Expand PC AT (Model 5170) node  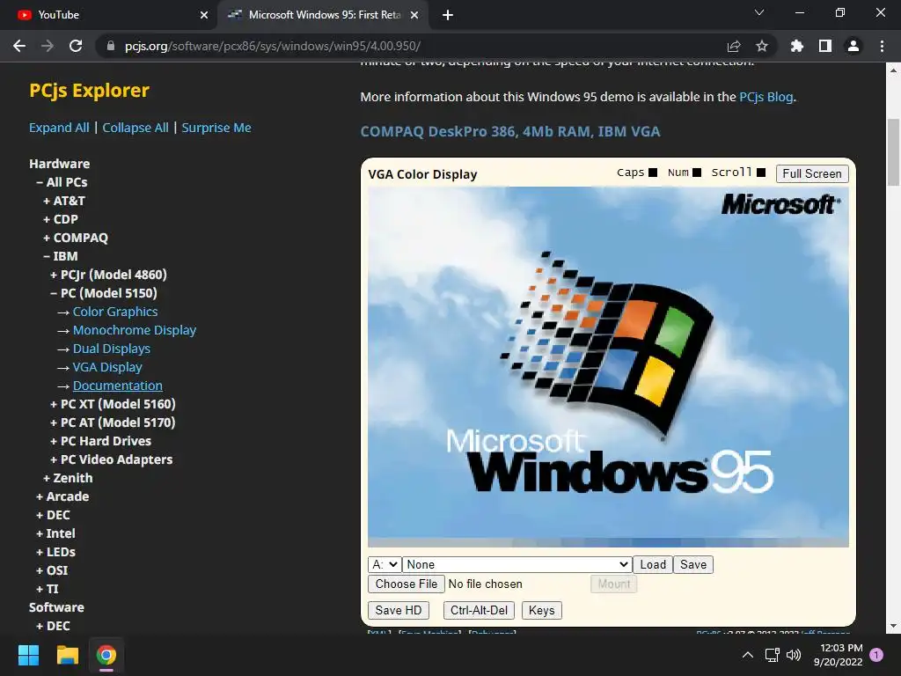pos(113,422)
